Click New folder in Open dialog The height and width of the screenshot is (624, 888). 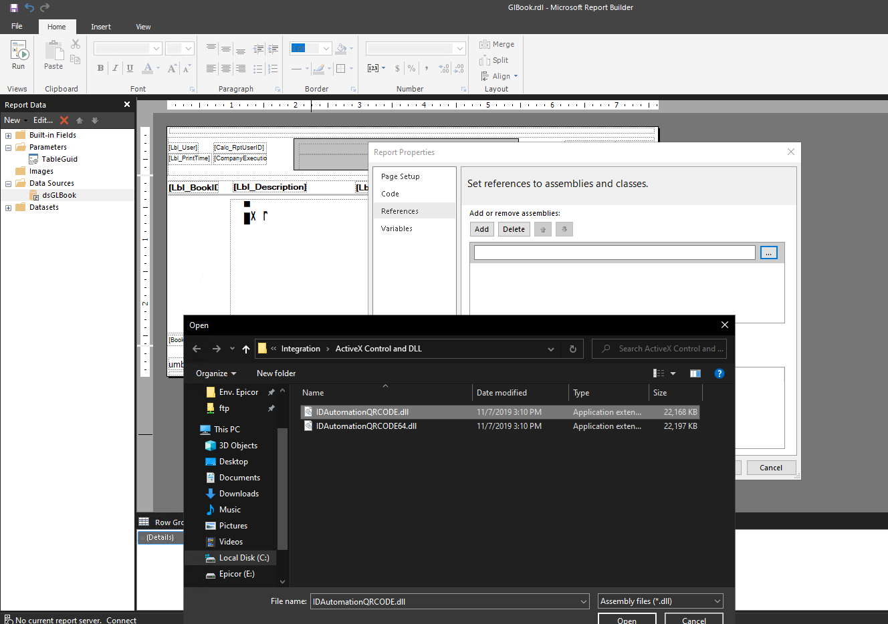coord(275,373)
